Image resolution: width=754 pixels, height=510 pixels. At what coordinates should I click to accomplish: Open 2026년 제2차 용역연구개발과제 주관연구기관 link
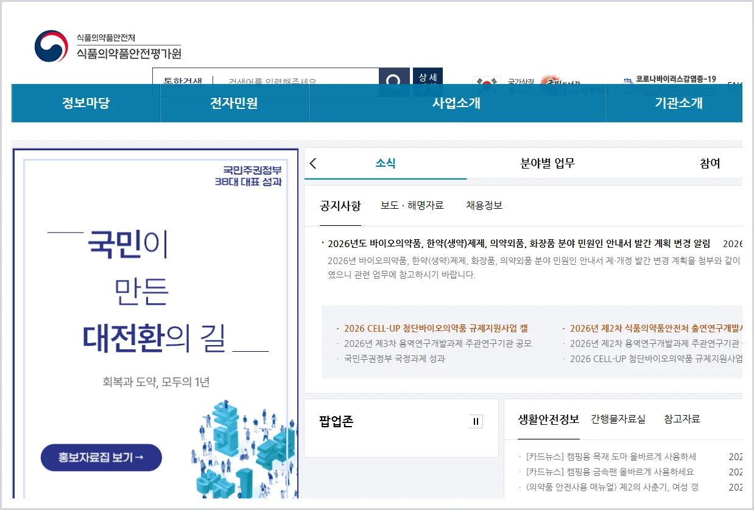[x=656, y=343]
